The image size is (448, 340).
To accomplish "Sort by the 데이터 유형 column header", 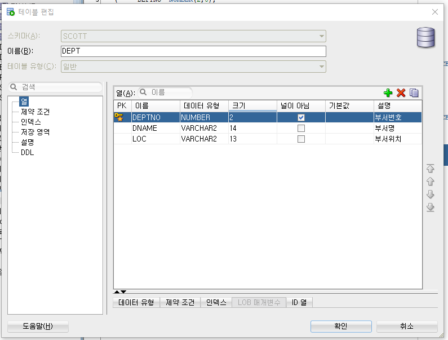I will tap(204, 106).
